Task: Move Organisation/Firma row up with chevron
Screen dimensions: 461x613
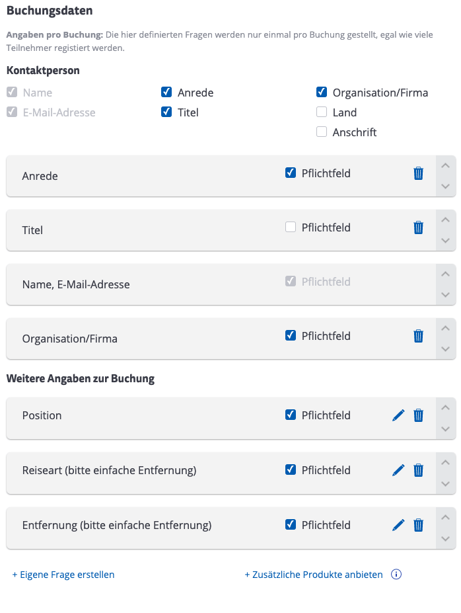Action: [x=445, y=329]
